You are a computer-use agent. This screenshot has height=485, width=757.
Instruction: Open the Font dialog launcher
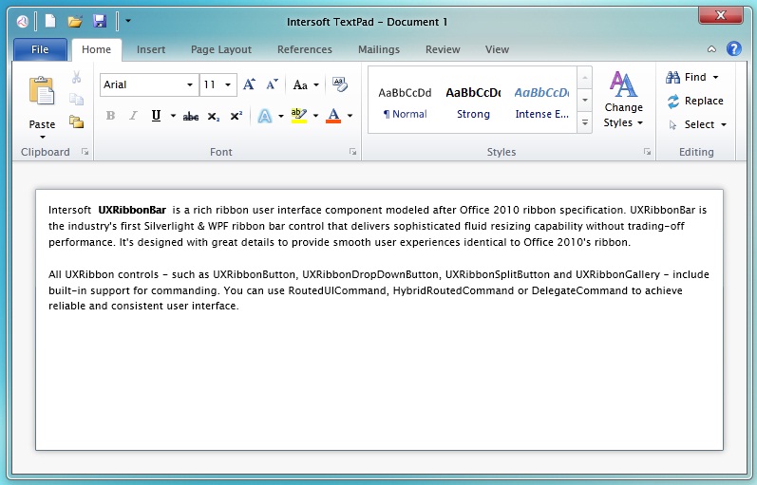(x=353, y=152)
